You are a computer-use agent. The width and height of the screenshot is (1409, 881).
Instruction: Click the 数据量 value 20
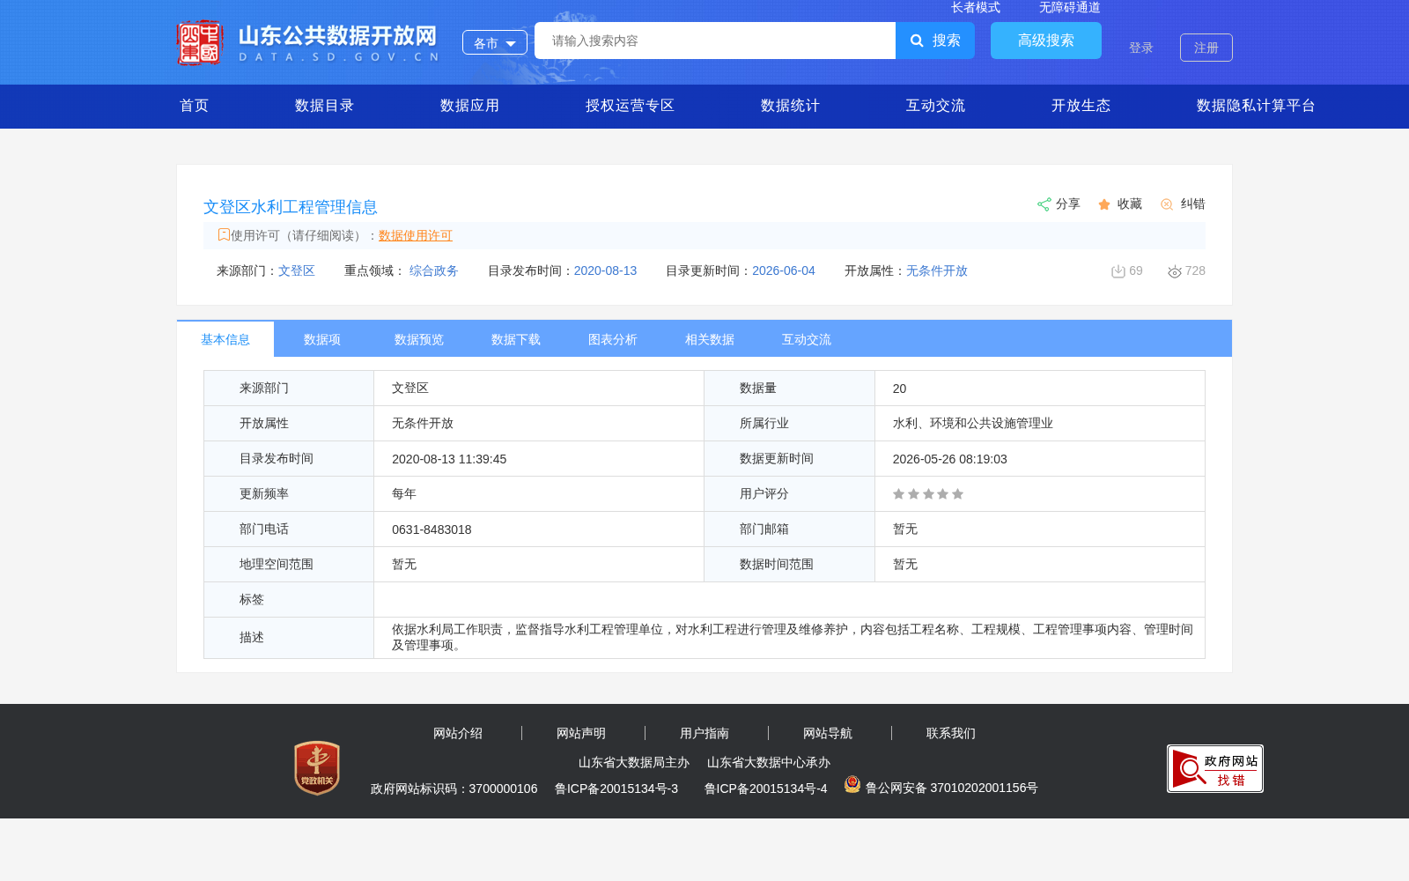[x=899, y=389]
